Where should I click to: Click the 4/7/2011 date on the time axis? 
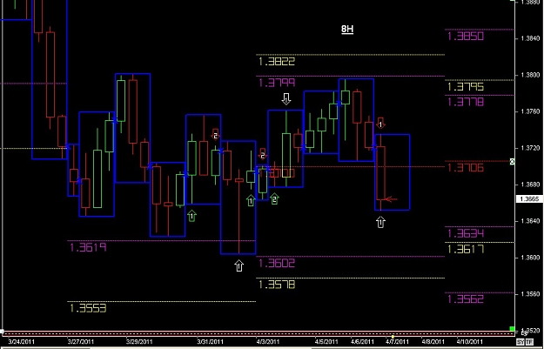click(x=399, y=342)
